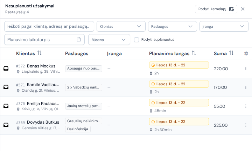The image size is (252, 151).
Task: Close the Nesuplanuoti užsakymai panel
Action: tap(243, 9)
